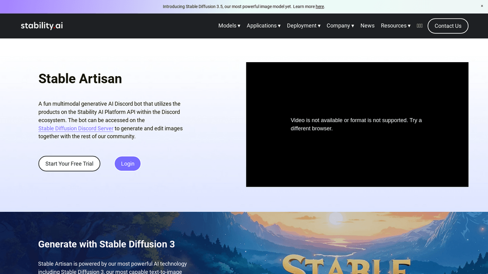Open the Applications dropdown
Image resolution: width=488 pixels, height=274 pixels.
tap(263, 26)
